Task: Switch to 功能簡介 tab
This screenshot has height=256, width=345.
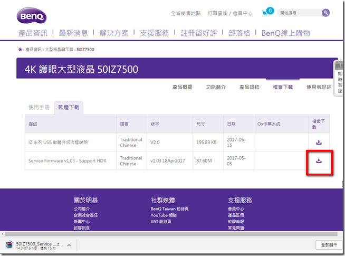Action: [216, 87]
